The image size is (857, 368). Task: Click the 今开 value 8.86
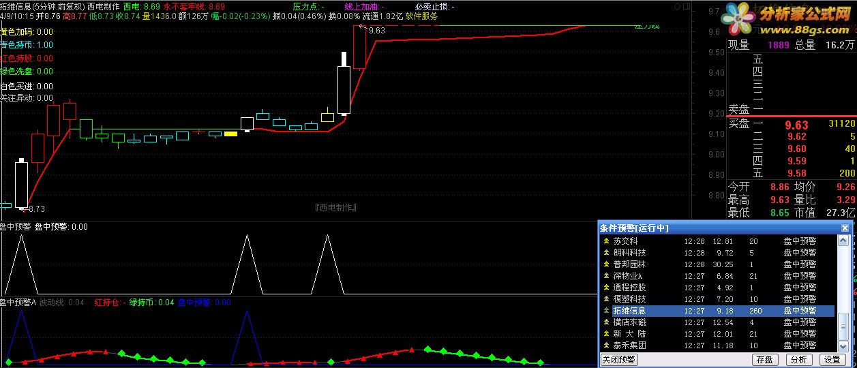[x=779, y=186]
